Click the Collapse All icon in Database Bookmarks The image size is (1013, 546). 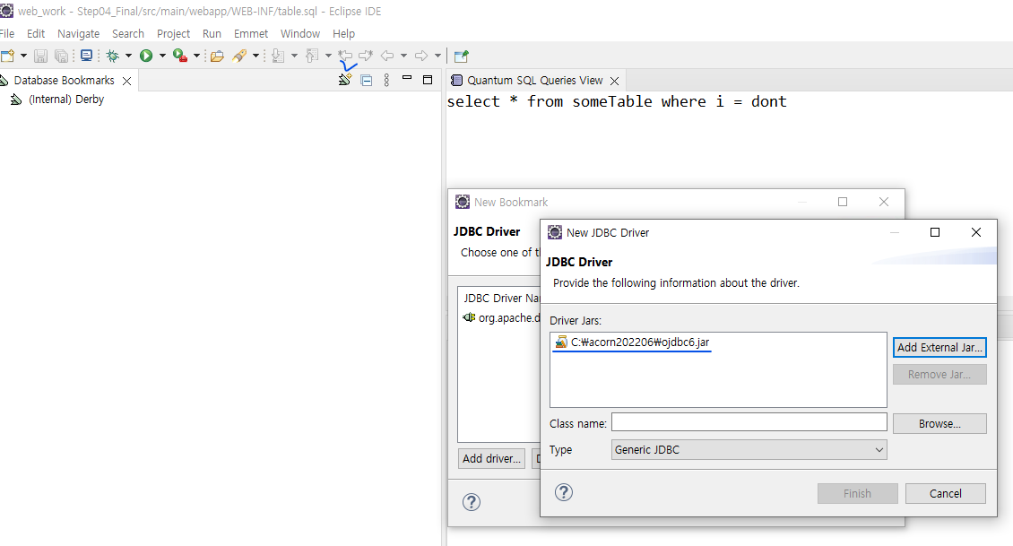pos(367,80)
